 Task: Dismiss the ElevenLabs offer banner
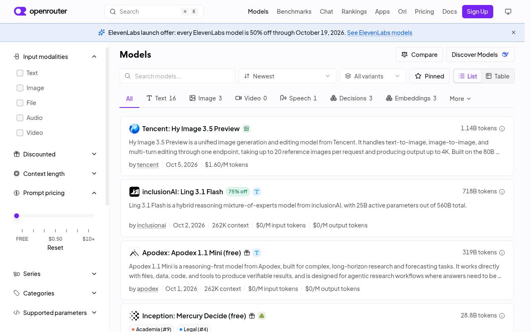click(514, 32)
